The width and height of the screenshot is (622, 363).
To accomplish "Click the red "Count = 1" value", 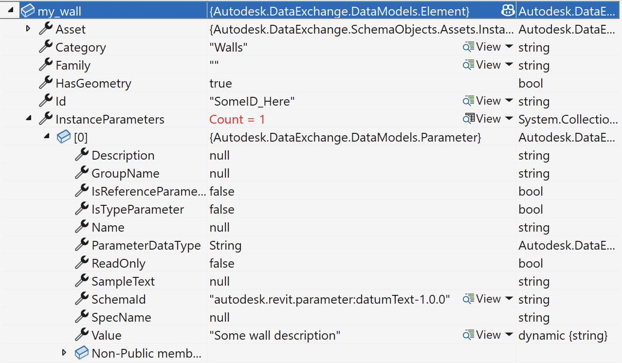I will (x=237, y=119).
